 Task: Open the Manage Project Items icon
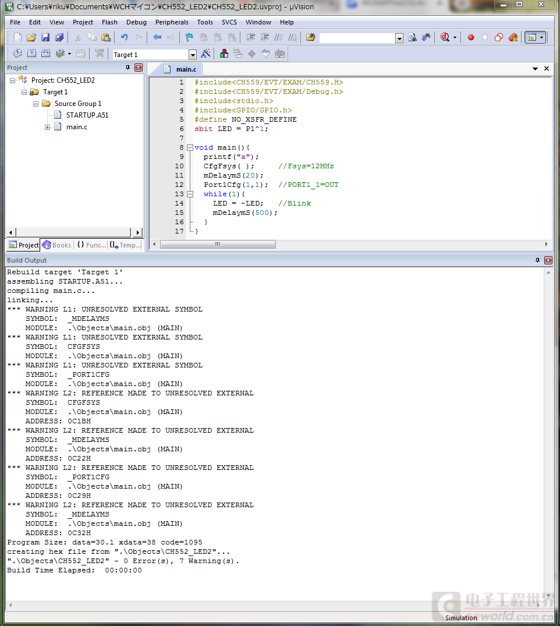pyautogui.click(x=224, y=54)
